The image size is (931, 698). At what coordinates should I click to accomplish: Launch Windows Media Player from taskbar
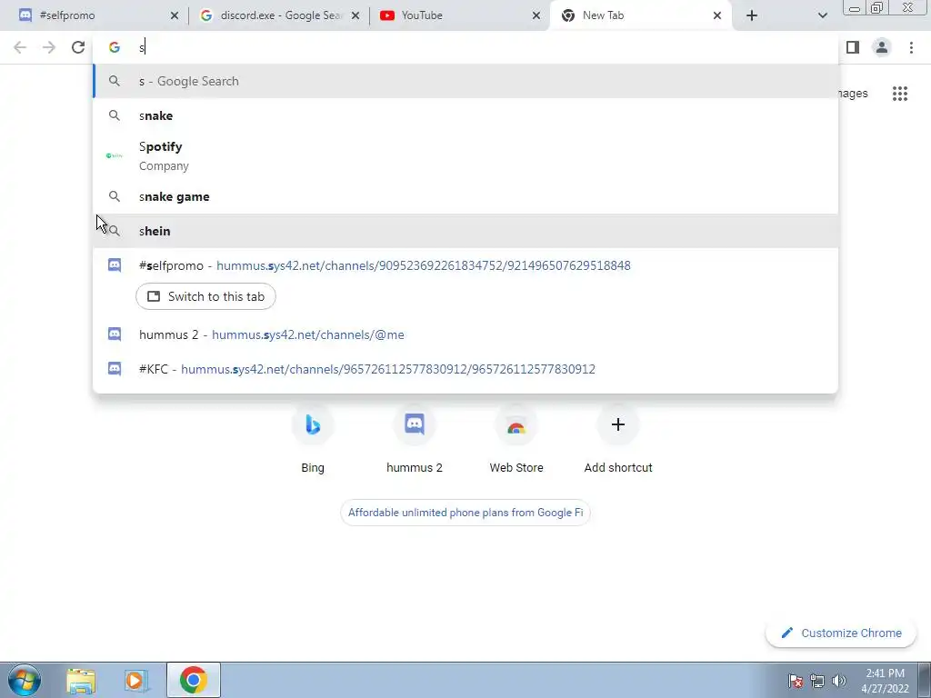click(136, 680)
